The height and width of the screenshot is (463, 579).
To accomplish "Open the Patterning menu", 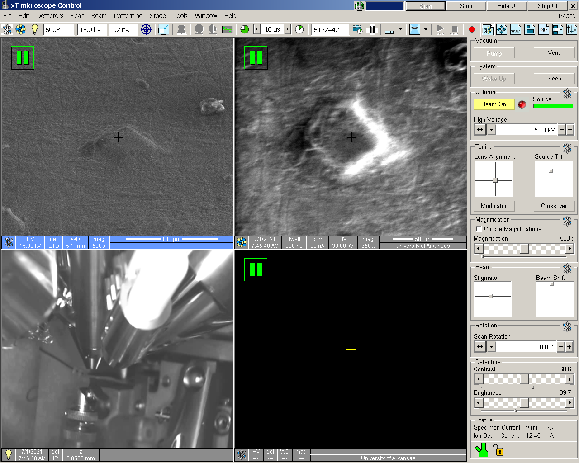I will 128,16.
